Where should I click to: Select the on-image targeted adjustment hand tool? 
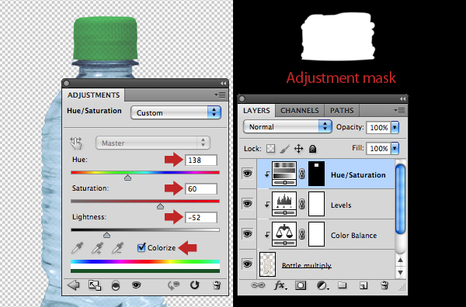[76, 143]
